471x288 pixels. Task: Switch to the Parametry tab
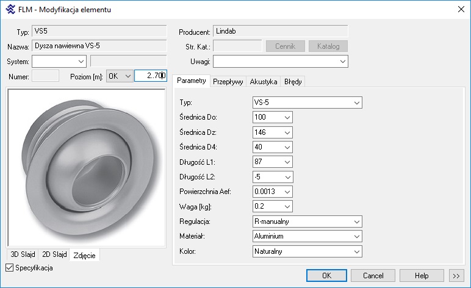[192, 81]
